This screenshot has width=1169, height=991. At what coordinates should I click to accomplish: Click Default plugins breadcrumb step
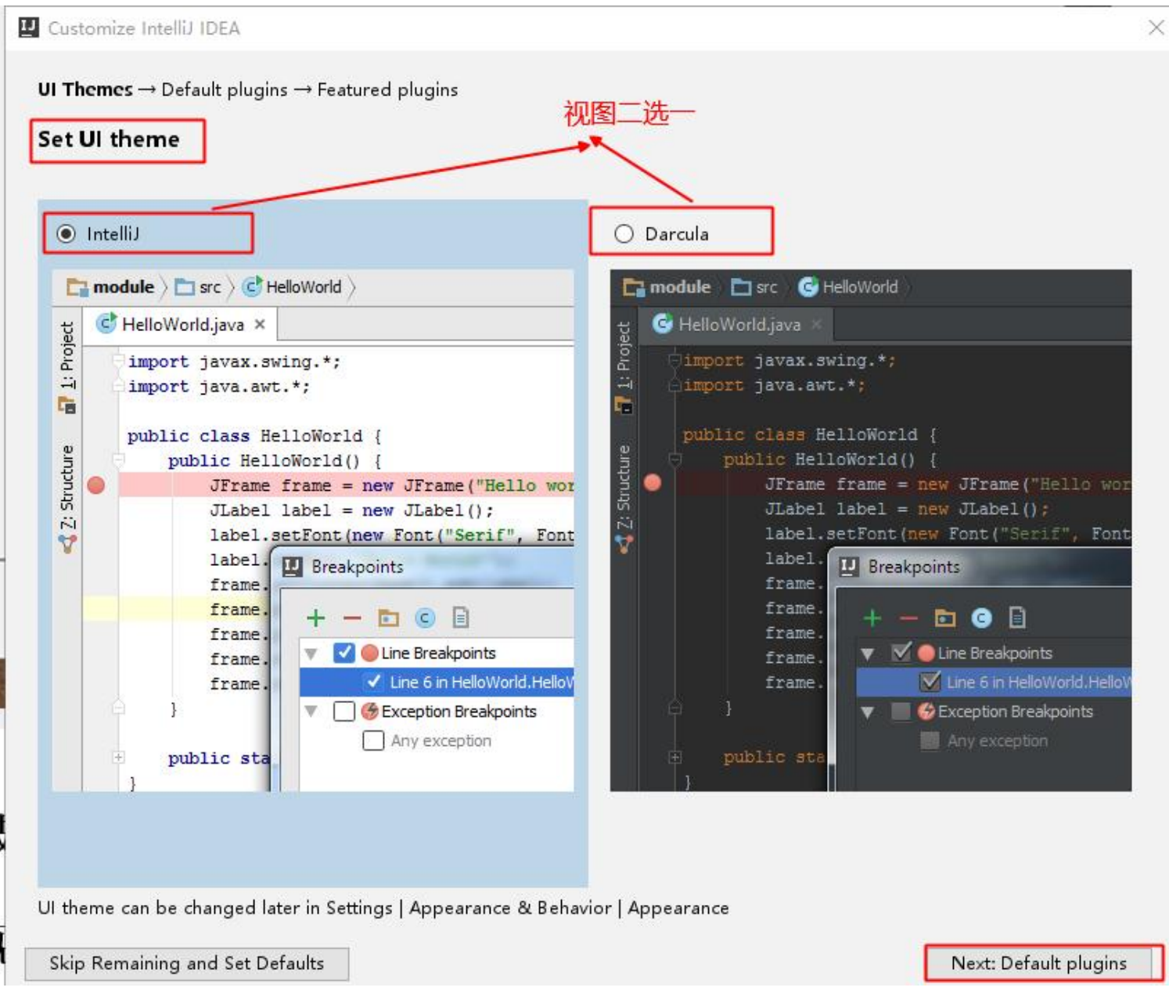tap(225, 89)
